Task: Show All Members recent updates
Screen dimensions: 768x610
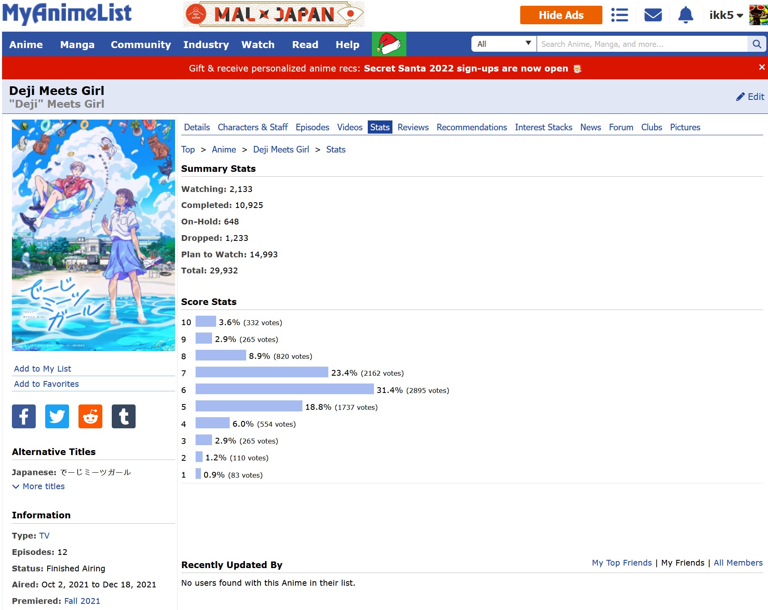Action: [x=738, y=563]
